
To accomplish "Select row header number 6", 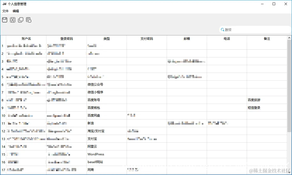I will (x=3, y=85).
